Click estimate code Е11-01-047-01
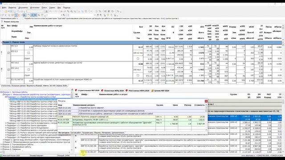This screenshot has height=160, width=285. (x=17, y=80)
